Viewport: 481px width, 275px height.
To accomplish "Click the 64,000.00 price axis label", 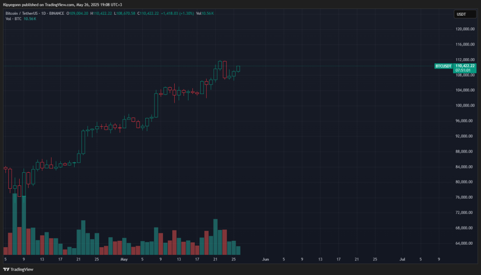I will 465,243.
